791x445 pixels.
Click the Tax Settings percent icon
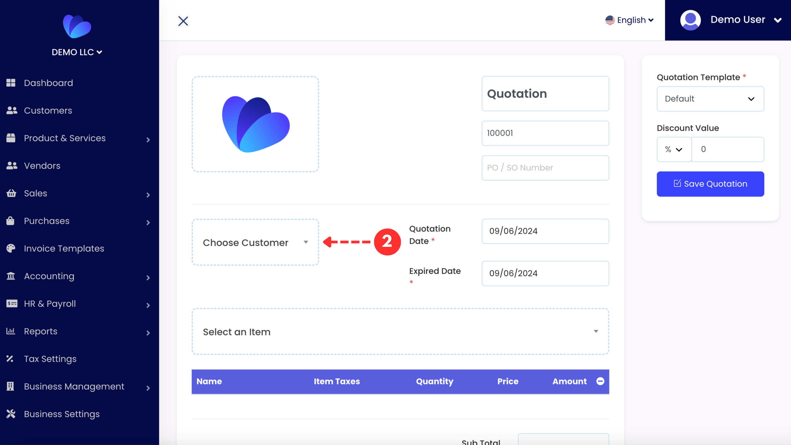coord(10,358)
